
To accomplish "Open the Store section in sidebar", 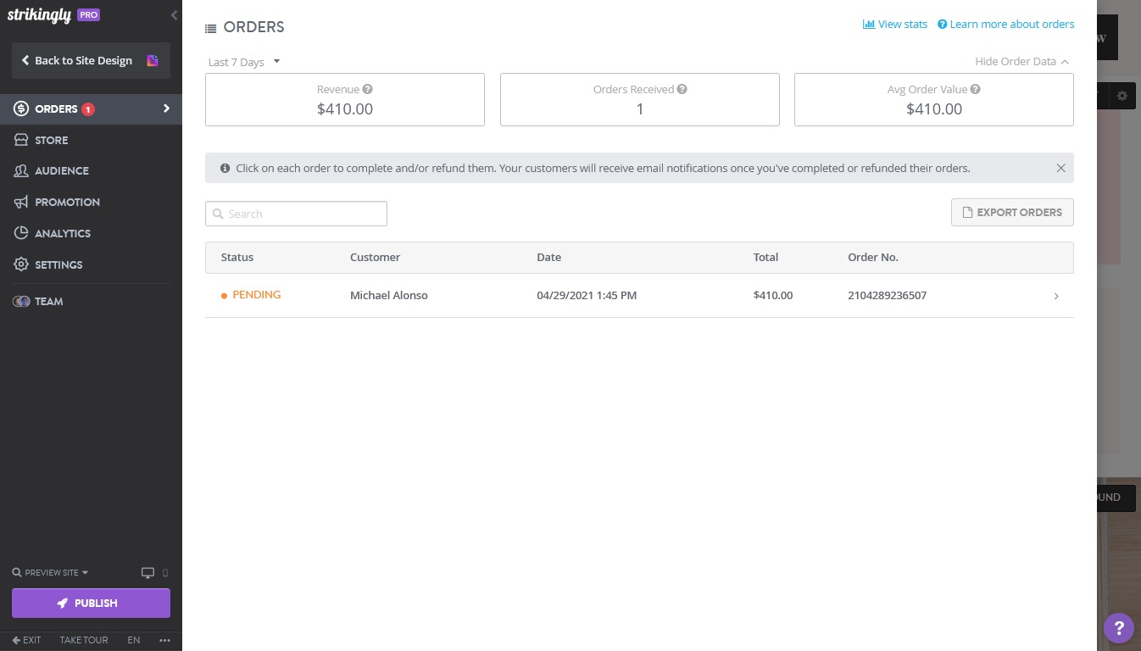I will point(50,140).
